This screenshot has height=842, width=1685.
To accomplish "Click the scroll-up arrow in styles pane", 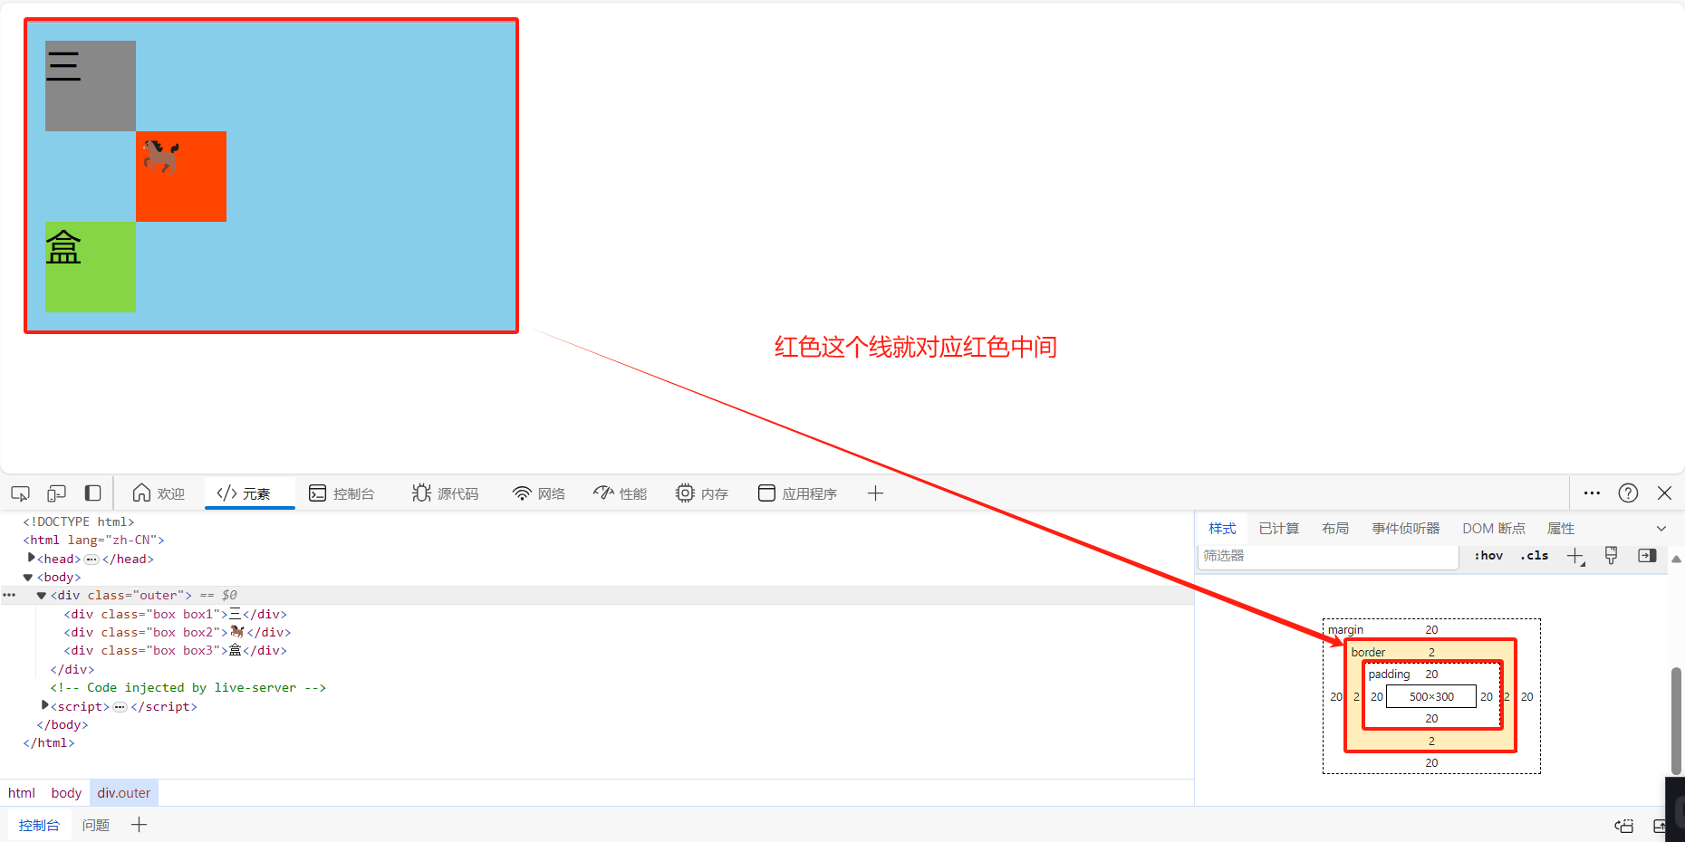I will pyautogui.click(x=1676, y=560).
